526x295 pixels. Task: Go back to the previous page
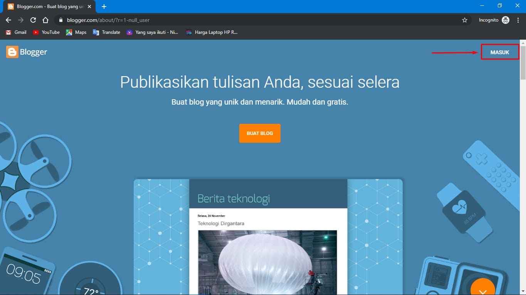[x=8, y=20]
